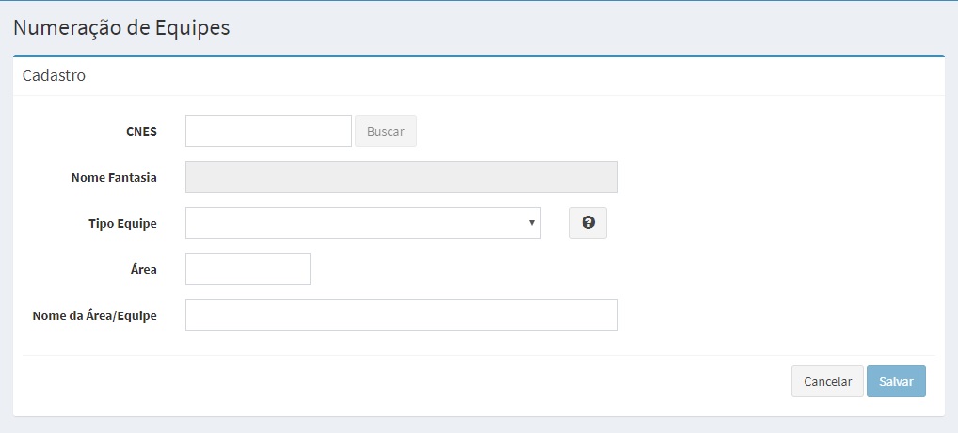Click the CNES field label
Image resolution: width=958 pixels, height=433 pixels.
tap(141, 132)
